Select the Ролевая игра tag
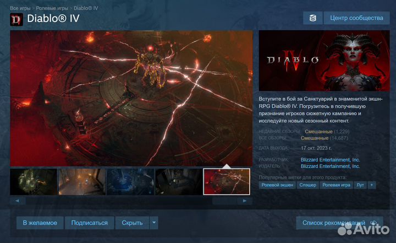 coord(336,185)
